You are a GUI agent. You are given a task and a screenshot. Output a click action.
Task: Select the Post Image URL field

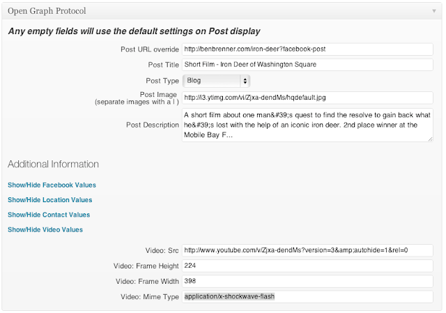(x=307, y=98)
